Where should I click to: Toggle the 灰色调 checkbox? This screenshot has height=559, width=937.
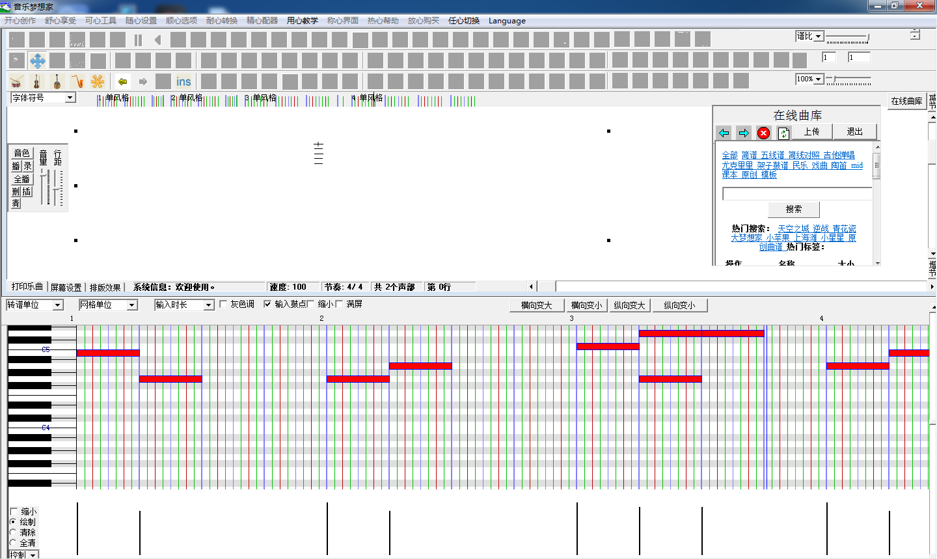[223, 304]
